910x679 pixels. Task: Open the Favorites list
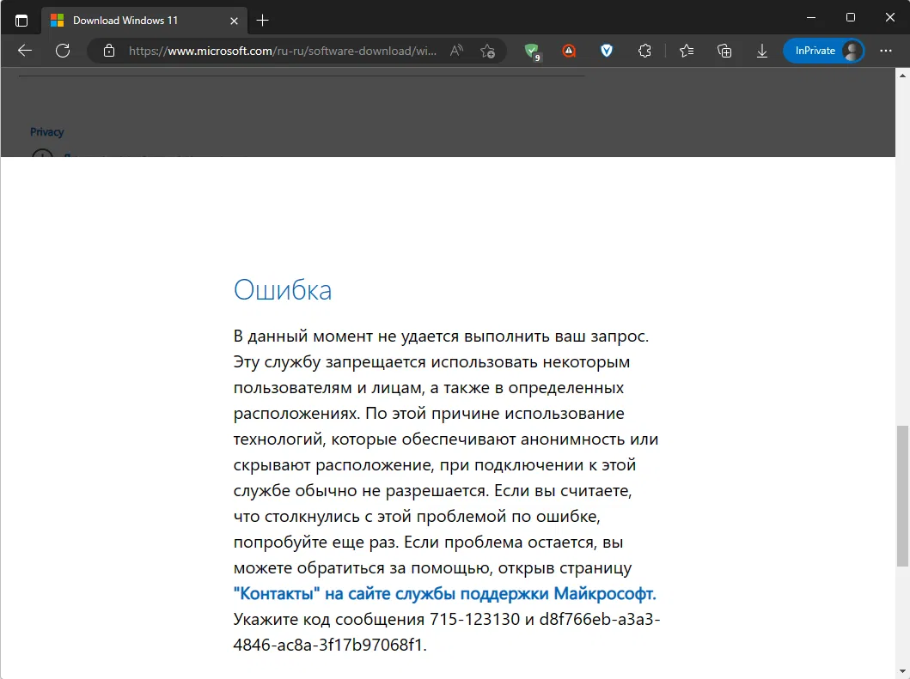[x=687, y=51]
